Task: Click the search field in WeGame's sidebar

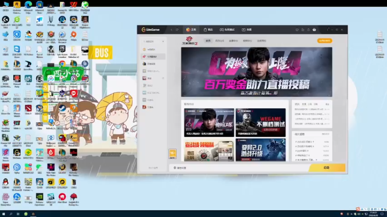Action: (151, 41)
